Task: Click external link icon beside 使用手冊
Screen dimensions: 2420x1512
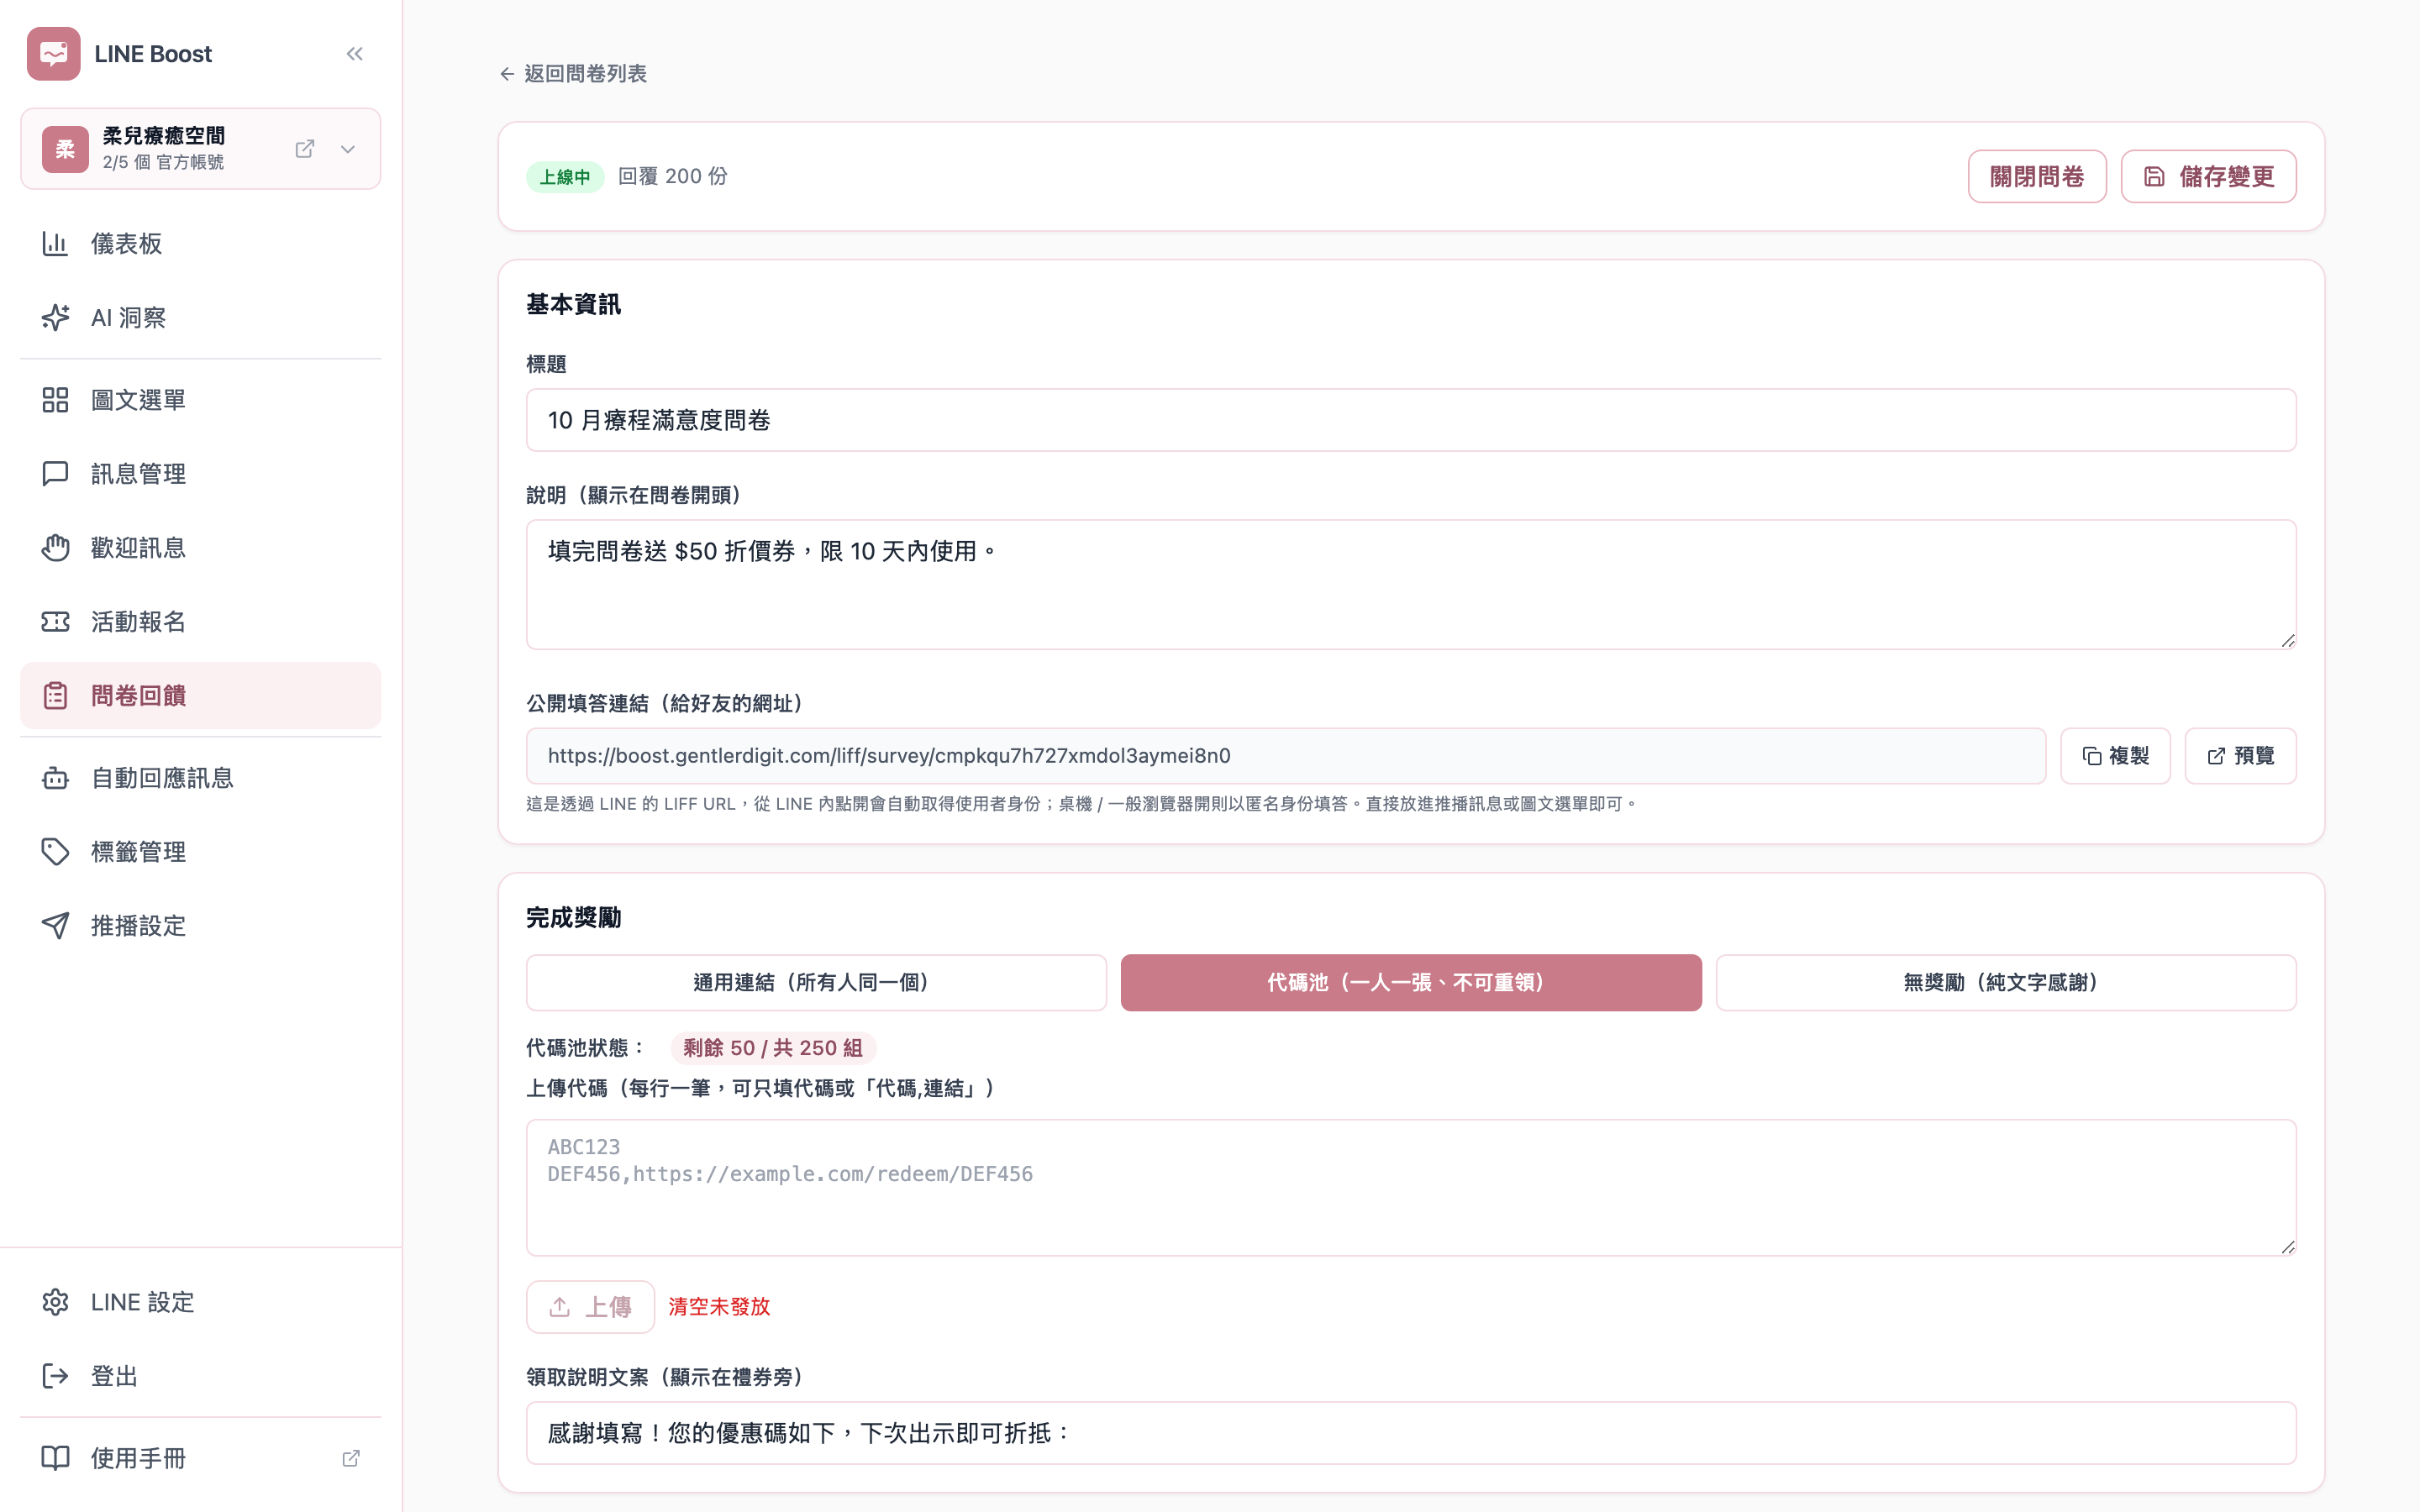Action: (351, 1458)
